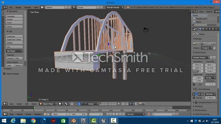Image resolution: width=221 pixels, height=124 pixels.
Task: Click the Blender icon in the taskbar
Action: tap(73, 121)
